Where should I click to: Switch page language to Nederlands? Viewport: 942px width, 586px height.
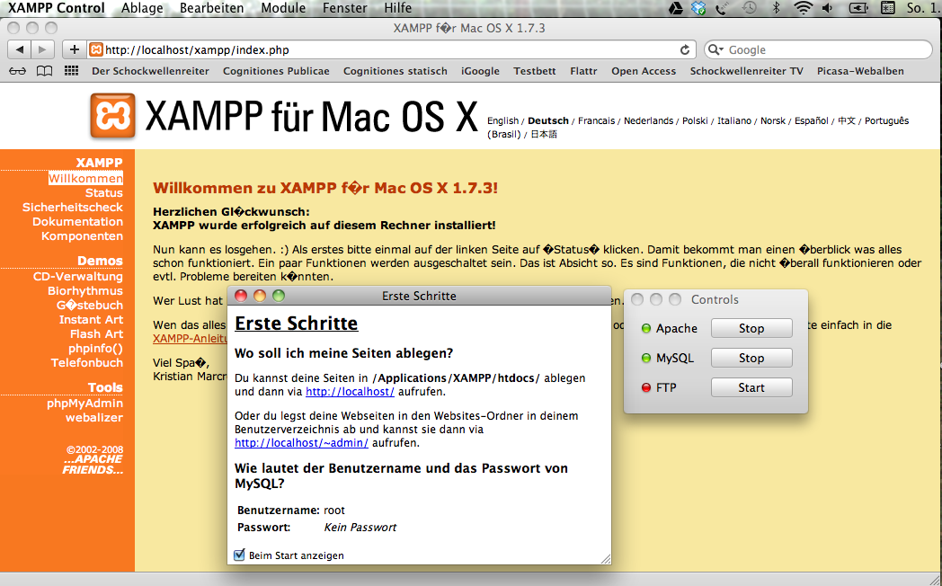tap(648, 120)
